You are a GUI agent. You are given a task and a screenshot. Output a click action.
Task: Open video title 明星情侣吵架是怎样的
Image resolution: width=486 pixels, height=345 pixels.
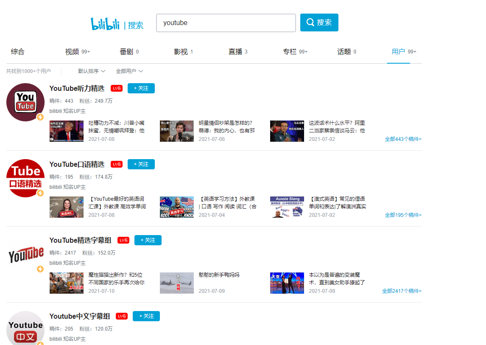pos(227,127)
